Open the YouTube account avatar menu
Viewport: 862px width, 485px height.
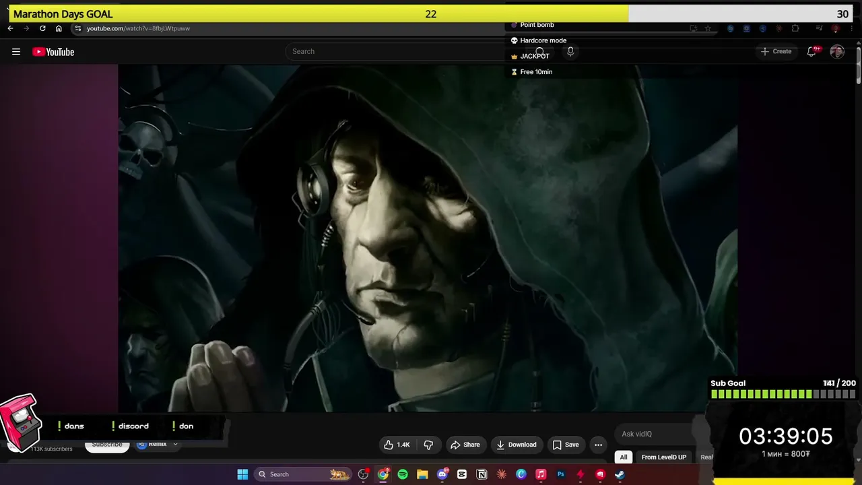[837, 51]
